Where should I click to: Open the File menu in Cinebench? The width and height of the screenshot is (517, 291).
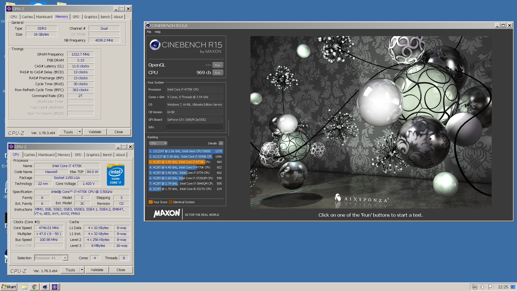149,32
